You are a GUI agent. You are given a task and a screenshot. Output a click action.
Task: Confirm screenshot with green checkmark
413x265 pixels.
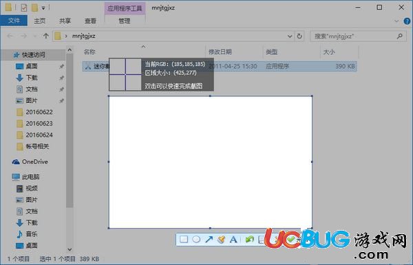point(290,240)
